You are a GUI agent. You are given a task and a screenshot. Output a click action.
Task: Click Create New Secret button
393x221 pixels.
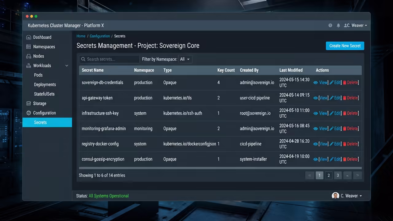click(345, 46)
